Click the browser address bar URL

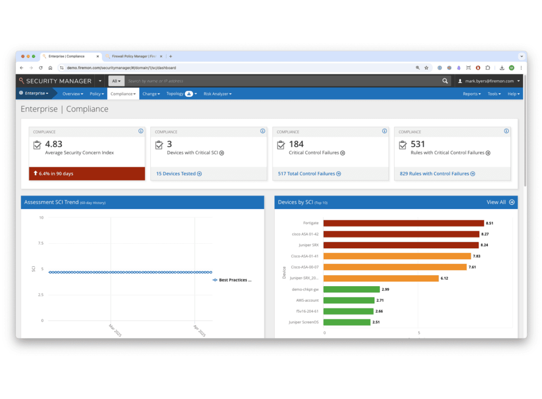[121, 68]
